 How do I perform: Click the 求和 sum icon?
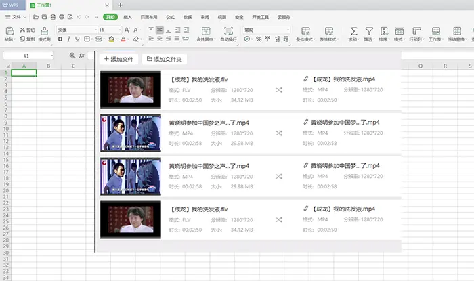[353, 31]
